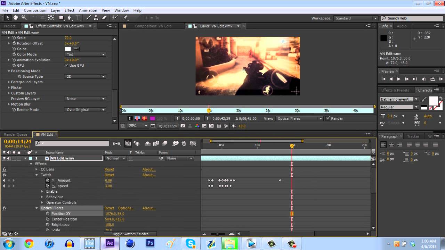The width and height of the screenshot is (445, 250).
Task: Select the Hand tool
Action: tap(16, 18)
